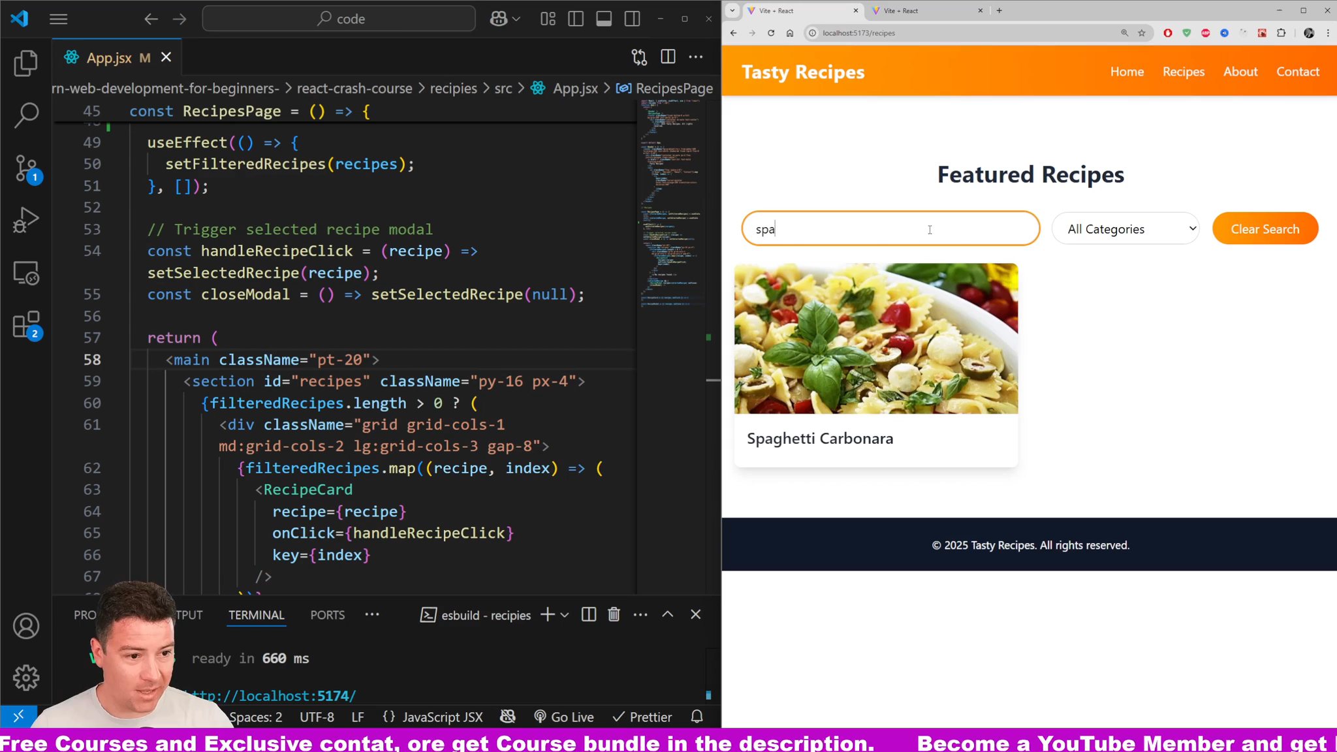Toggle the primary side bar layout
This screenshot has width=1337, height=752.
576,19
